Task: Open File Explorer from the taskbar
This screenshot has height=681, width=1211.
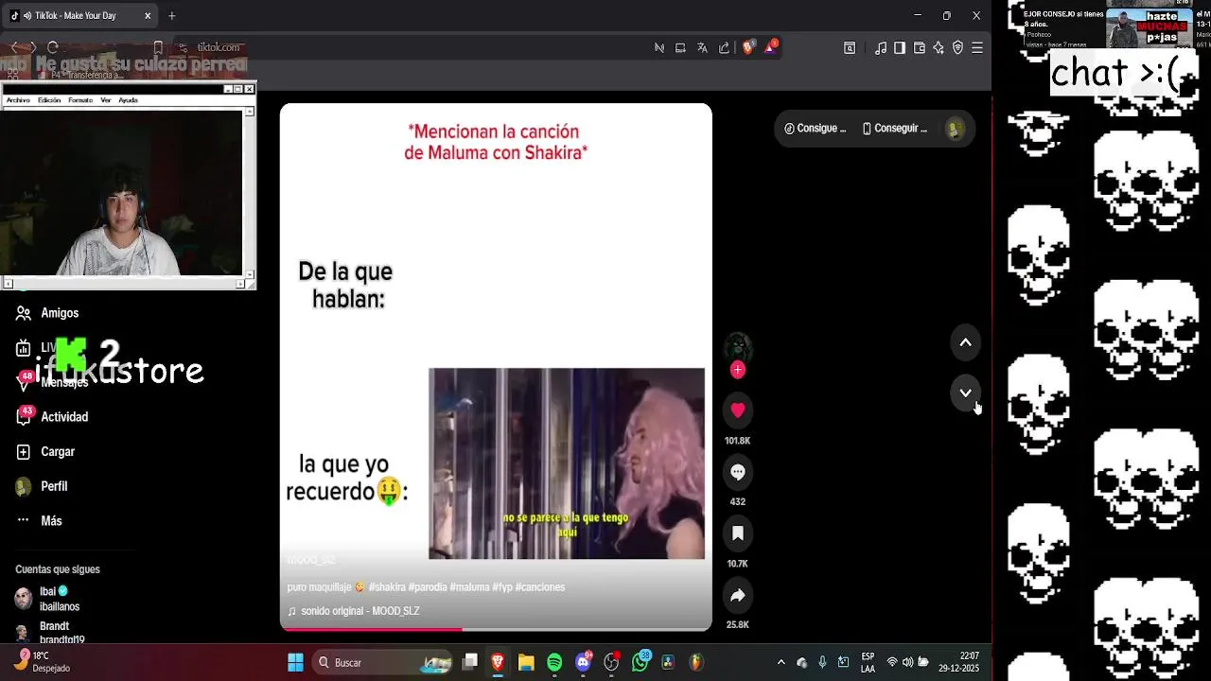Action: pyautogui.click(x=526, y=662)
